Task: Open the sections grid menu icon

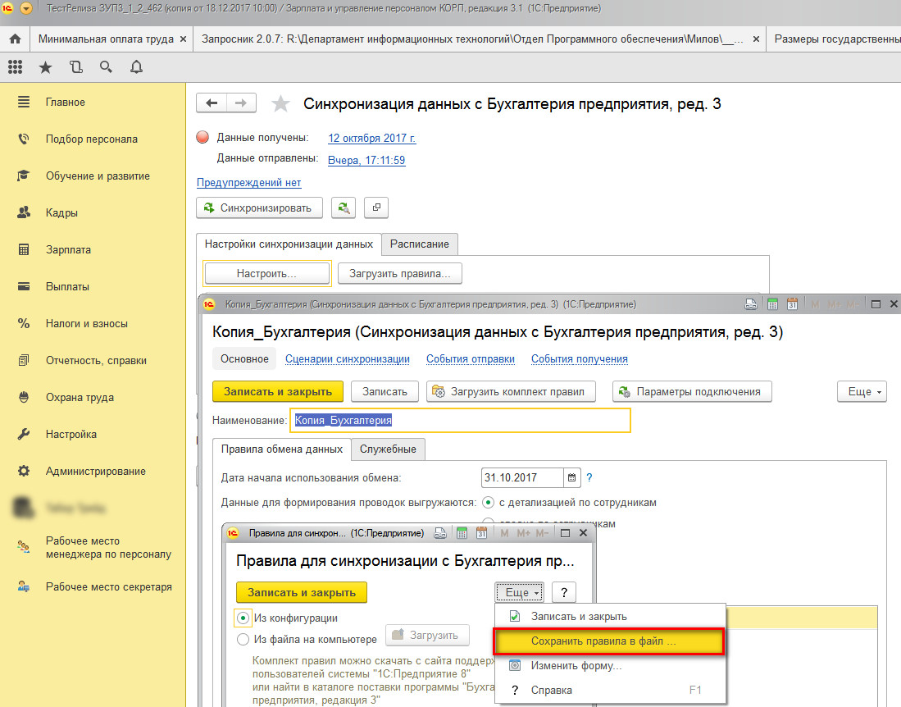Action: pos(15,67)
